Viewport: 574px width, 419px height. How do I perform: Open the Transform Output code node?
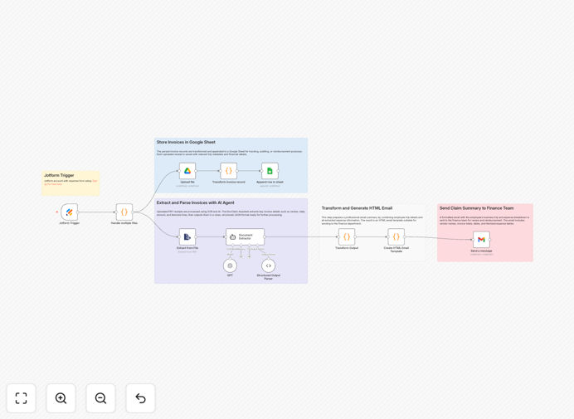[347, 237]
